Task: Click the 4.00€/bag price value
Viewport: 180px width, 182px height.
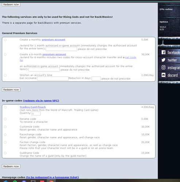Action: [x=148, y=107]
